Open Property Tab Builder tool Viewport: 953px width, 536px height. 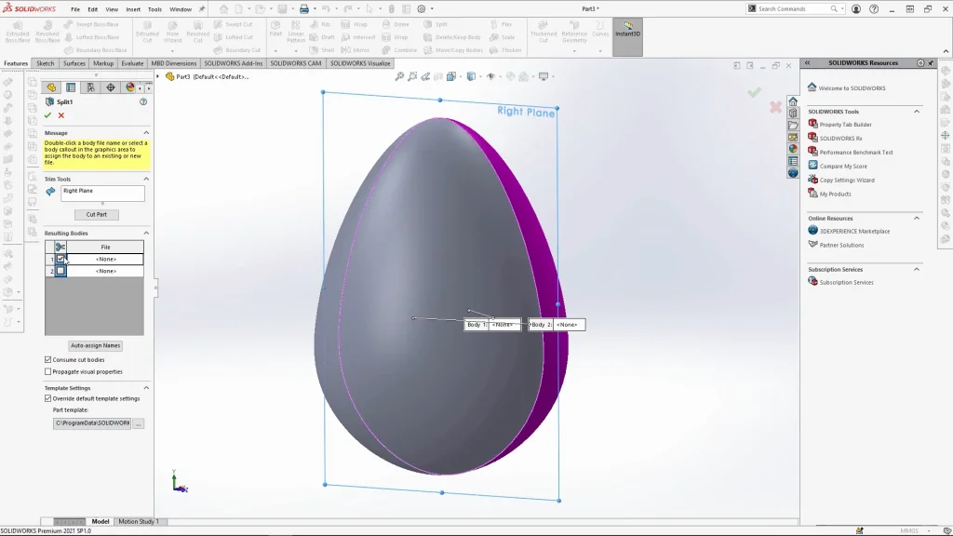pyautogui.click(x=845, y=125)
